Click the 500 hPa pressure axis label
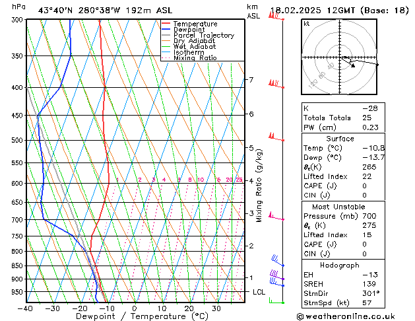Screen dimensions: 415x321 (x=17, y=140)
